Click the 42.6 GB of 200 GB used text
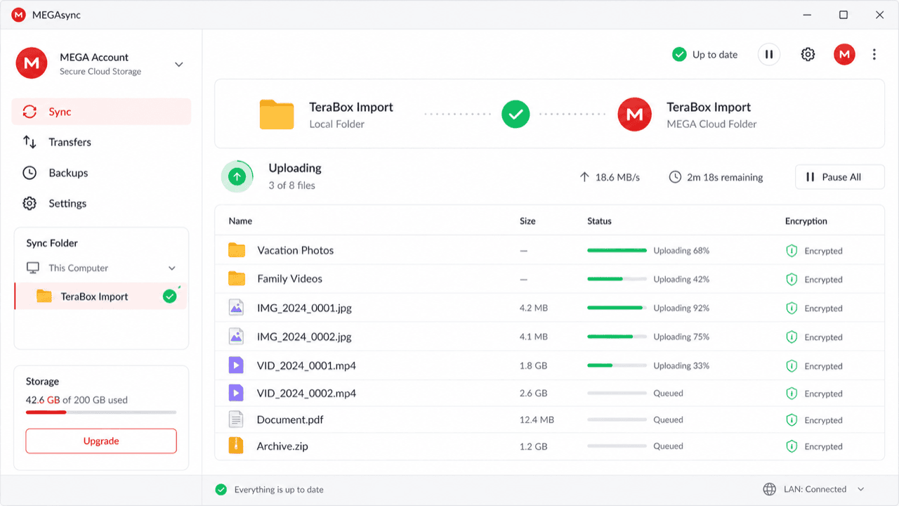The height and width of the screenshot is (506, 899). click(x=77, y=400)
